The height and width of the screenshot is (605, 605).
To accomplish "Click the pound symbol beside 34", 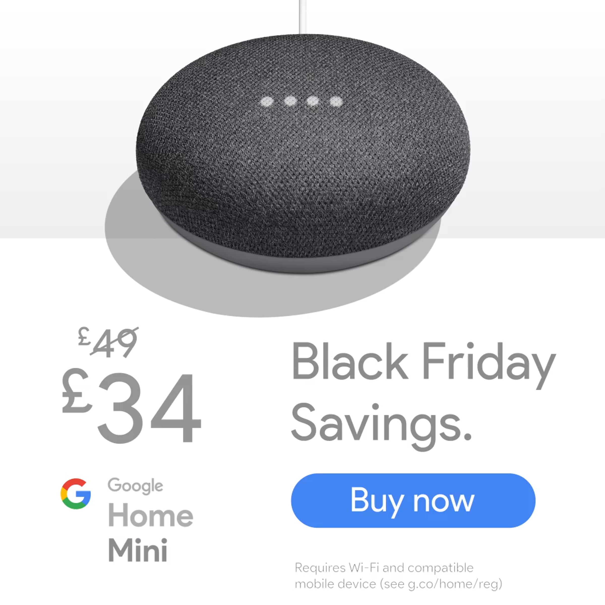I will pos(77,391).
